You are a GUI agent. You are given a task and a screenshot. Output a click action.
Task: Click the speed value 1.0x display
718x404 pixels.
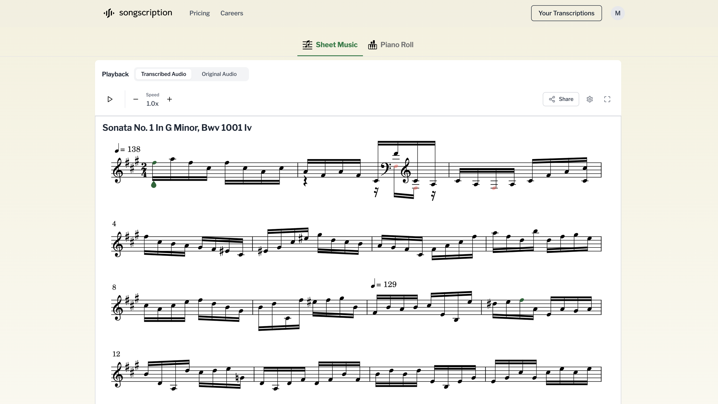(x=152, y=103)
